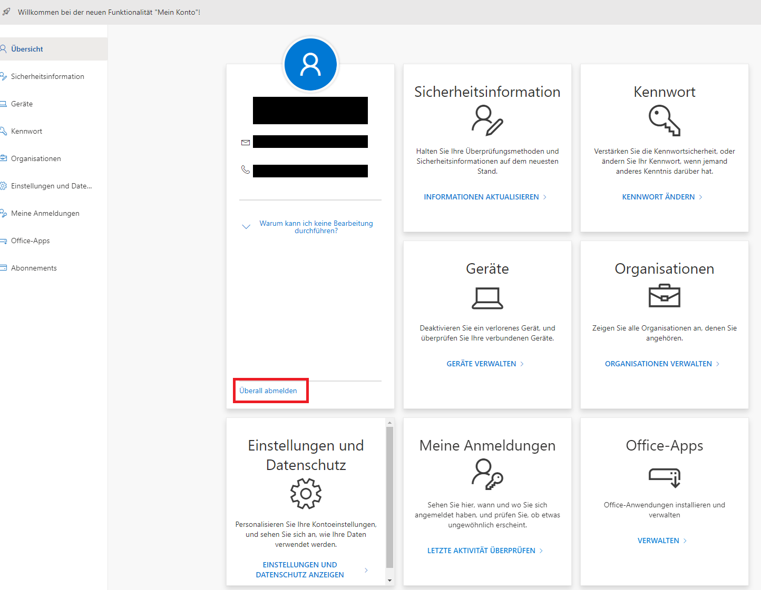This screenshot has width=761, height=590.
Task: Click sidebar briefcase icon next to Organisationen
Action: click(x=3, y=158)
